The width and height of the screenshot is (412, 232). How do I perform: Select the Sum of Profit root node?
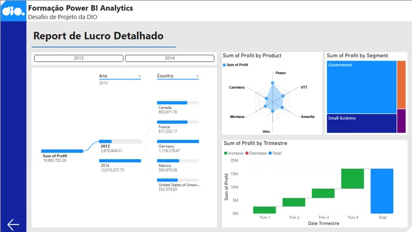pyautogui.click(x=62, y=151)
